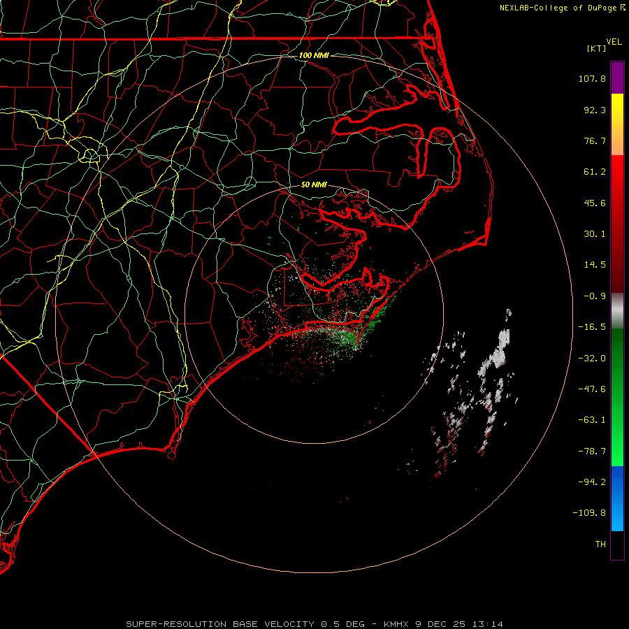Click the 30.1 legend value
The width and height of the screenshot is (629, 629).
click(595, 234)
